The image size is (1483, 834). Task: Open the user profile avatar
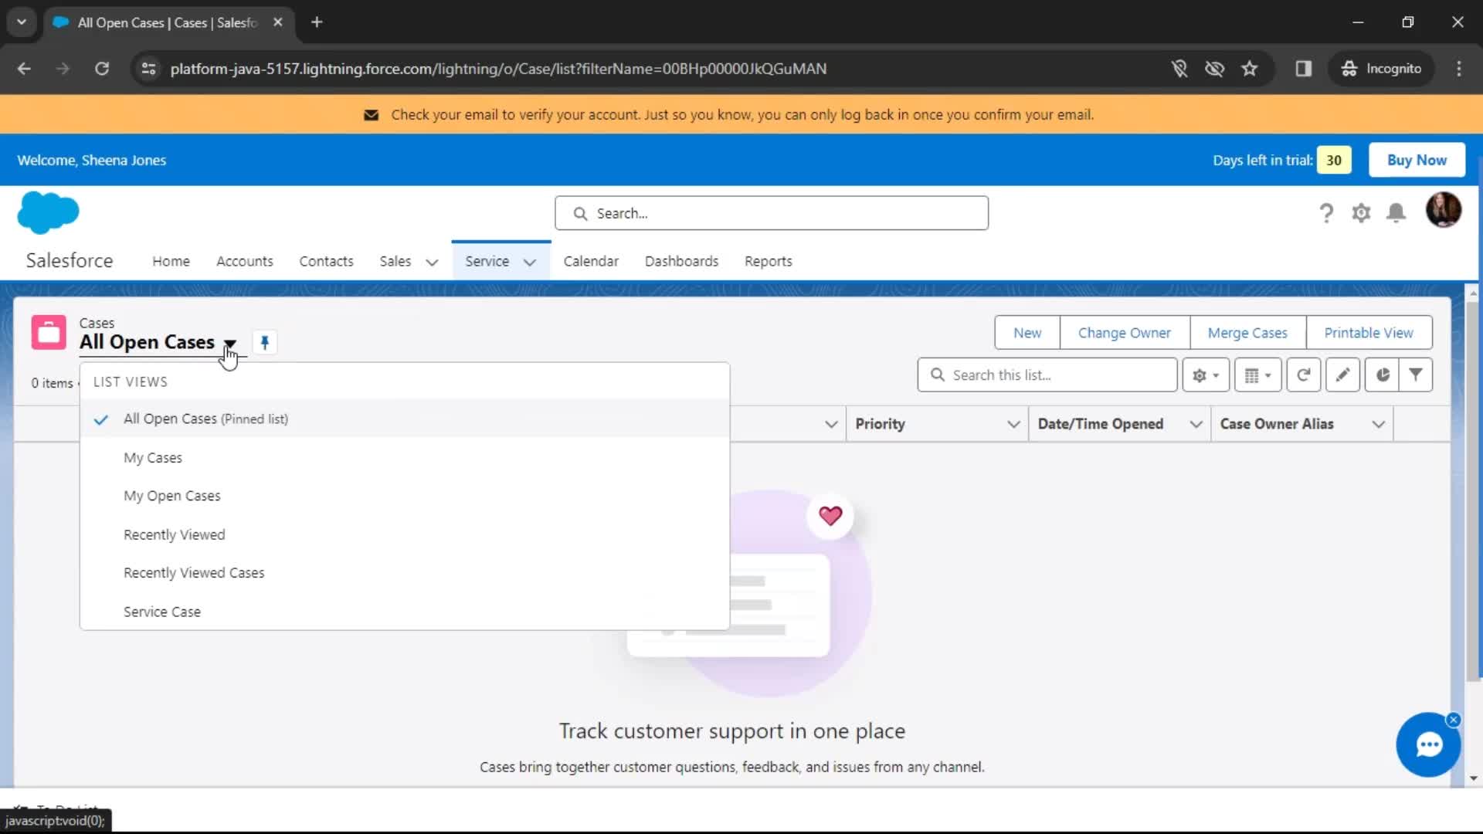pyautogui.click(x=1443, y=210)
